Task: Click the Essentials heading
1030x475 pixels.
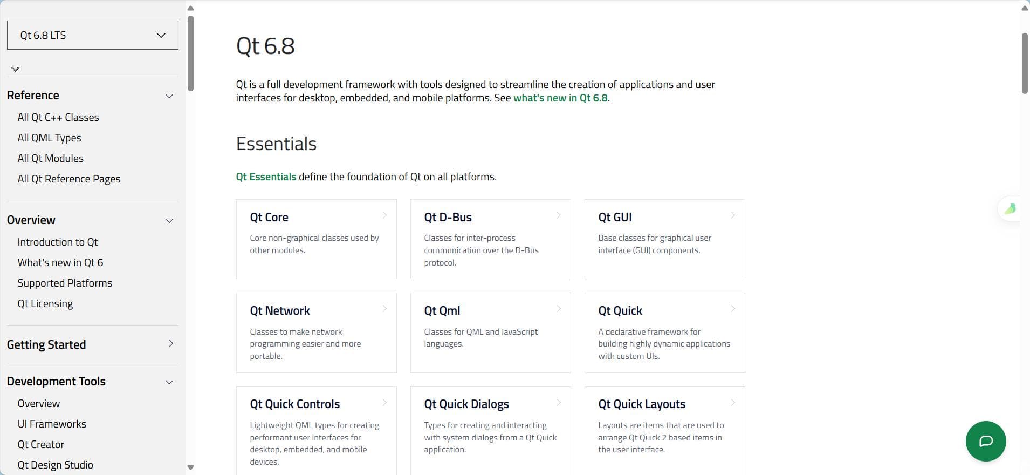Action: pyautogui.click(x=276, y=144)
